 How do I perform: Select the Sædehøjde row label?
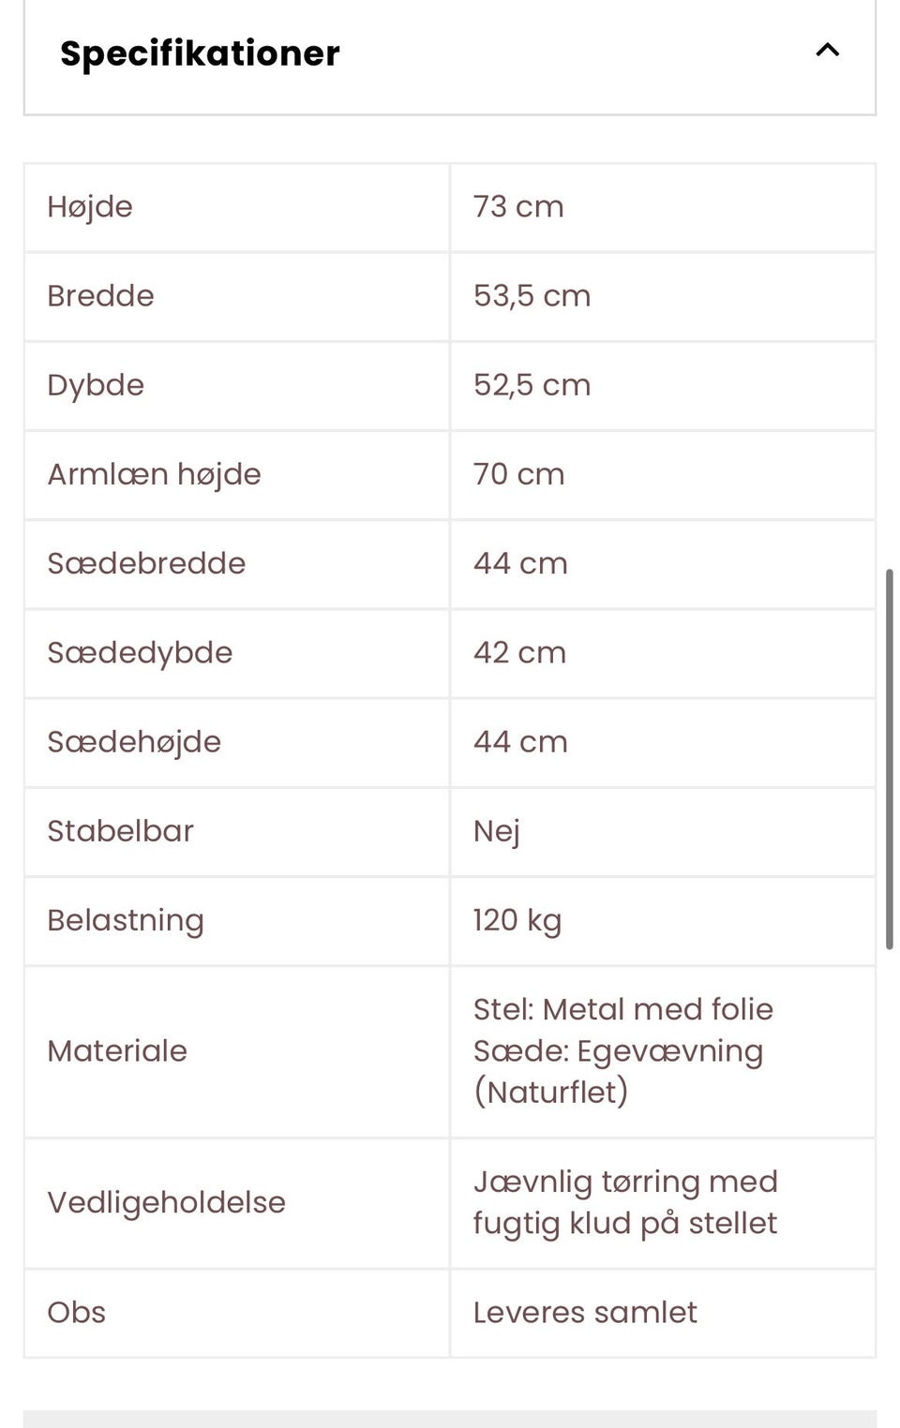134,742
